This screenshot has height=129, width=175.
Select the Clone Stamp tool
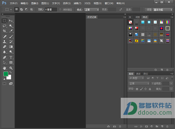tap(4, 42)
